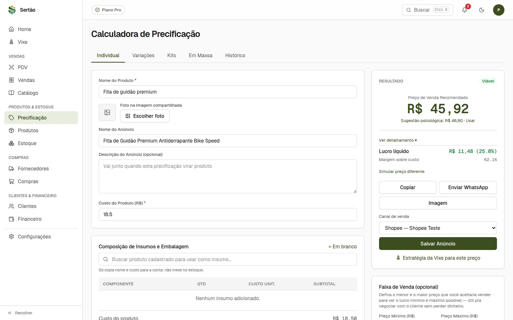The image size is (513, 320).
Task: Open the Buscar search box
Action: click(427, 10)
